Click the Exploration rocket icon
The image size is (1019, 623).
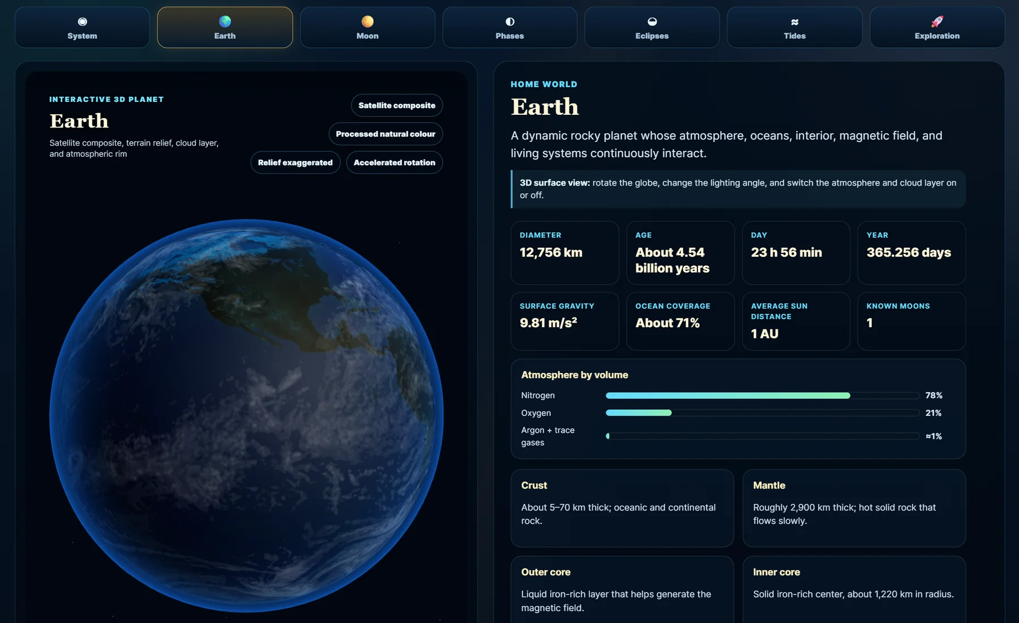937,22
